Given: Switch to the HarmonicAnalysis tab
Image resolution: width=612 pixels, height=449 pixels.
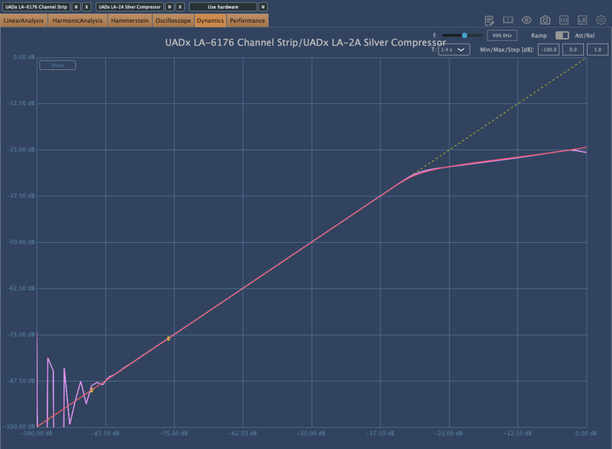Looking at the screenshot, I should (78, 21).
